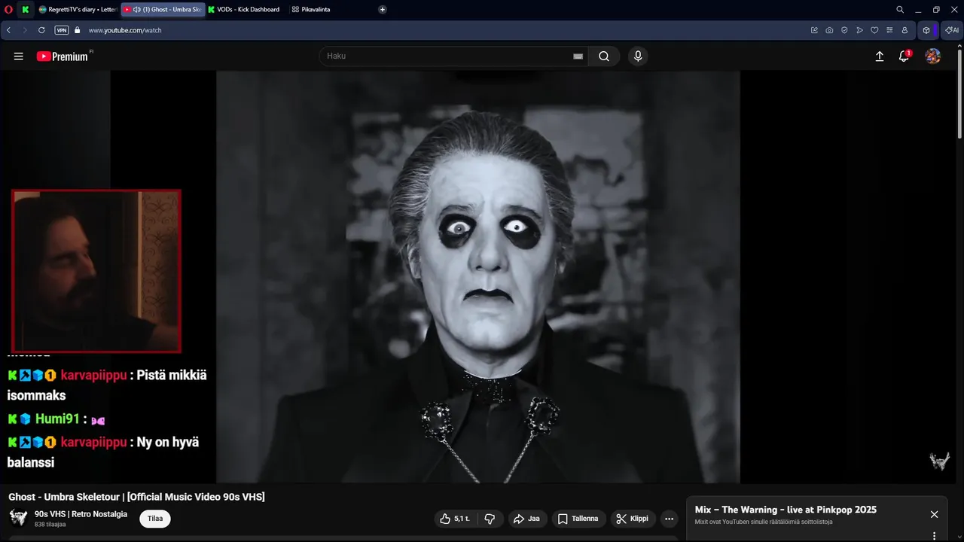Open the YouTube upload/create icon
This screenshot has width=964, height=542.
pos(879,56)
